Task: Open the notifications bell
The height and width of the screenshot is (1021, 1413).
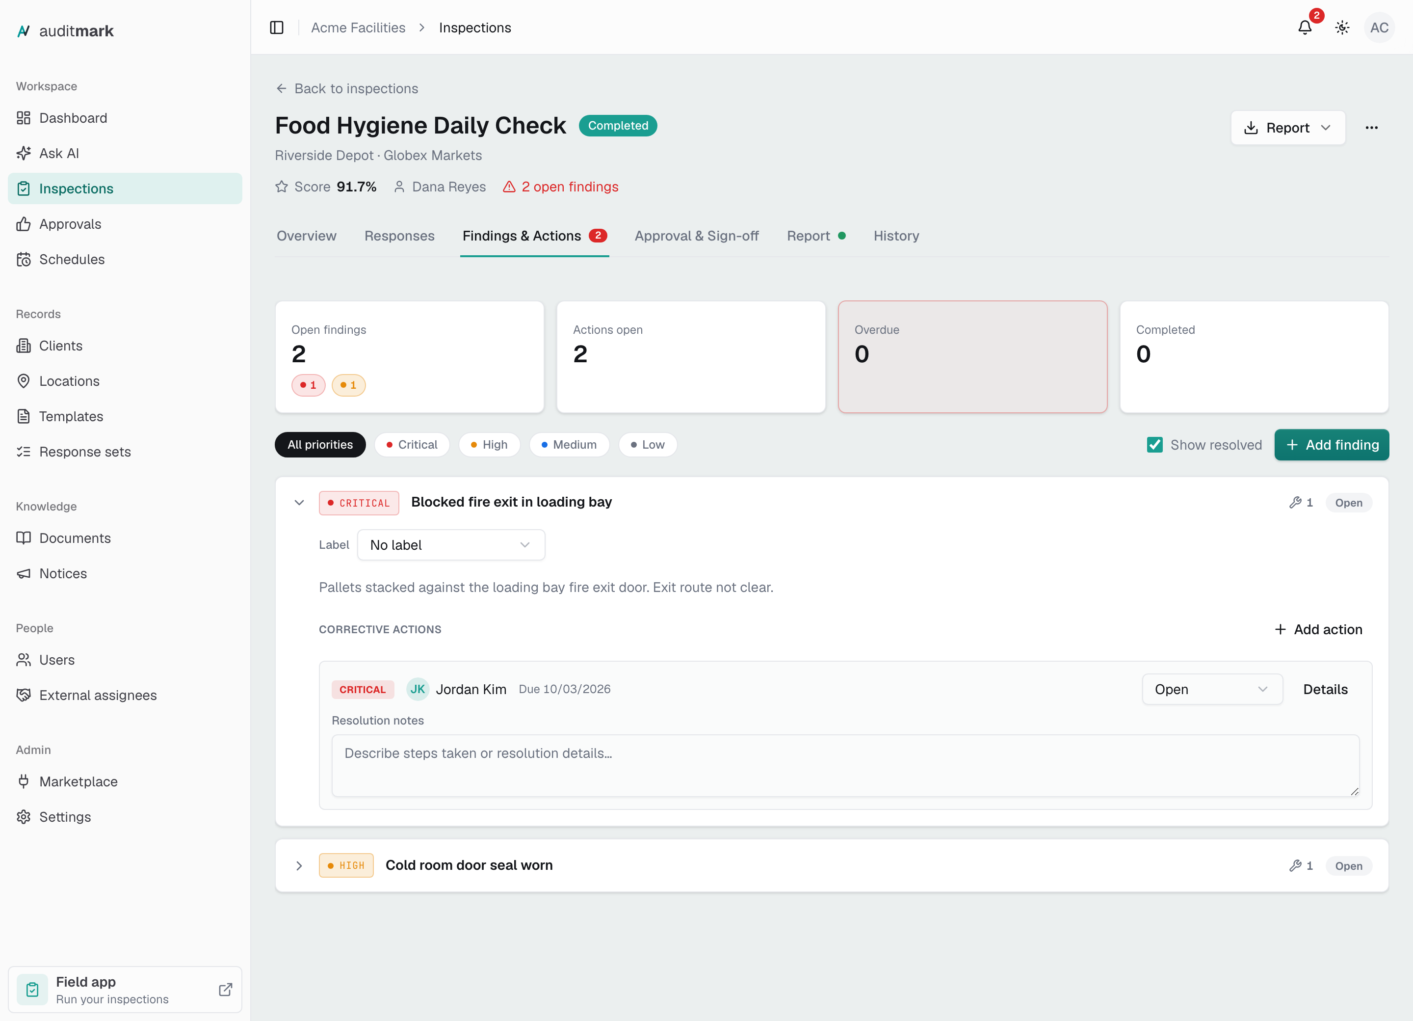Action: click(x=1305, y=27)
